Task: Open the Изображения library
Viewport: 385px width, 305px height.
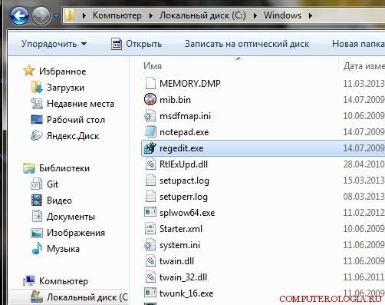Action: click(x=76, y=233)
